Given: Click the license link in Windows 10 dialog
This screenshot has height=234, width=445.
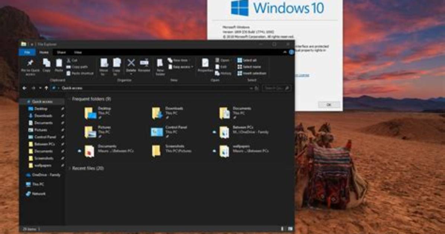Looking at the screenshot, I should pyautogui.click(x=302, y=75).
